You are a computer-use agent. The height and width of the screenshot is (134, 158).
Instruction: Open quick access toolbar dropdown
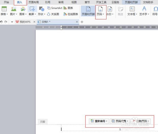12,22
